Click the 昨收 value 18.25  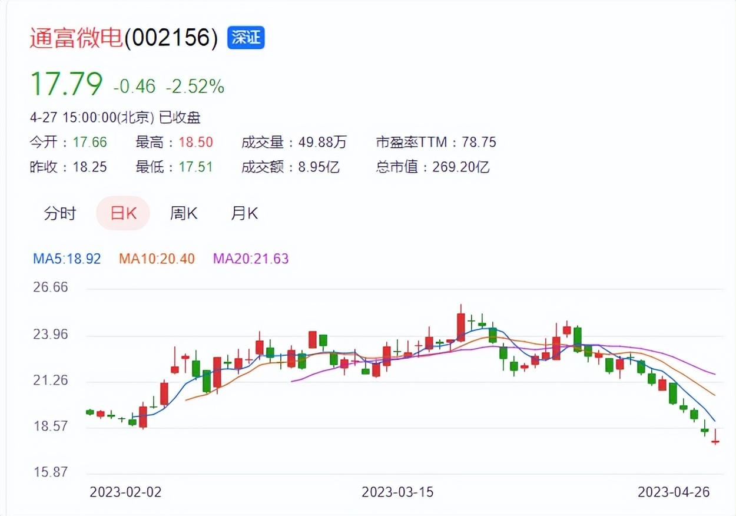(90, 167)
